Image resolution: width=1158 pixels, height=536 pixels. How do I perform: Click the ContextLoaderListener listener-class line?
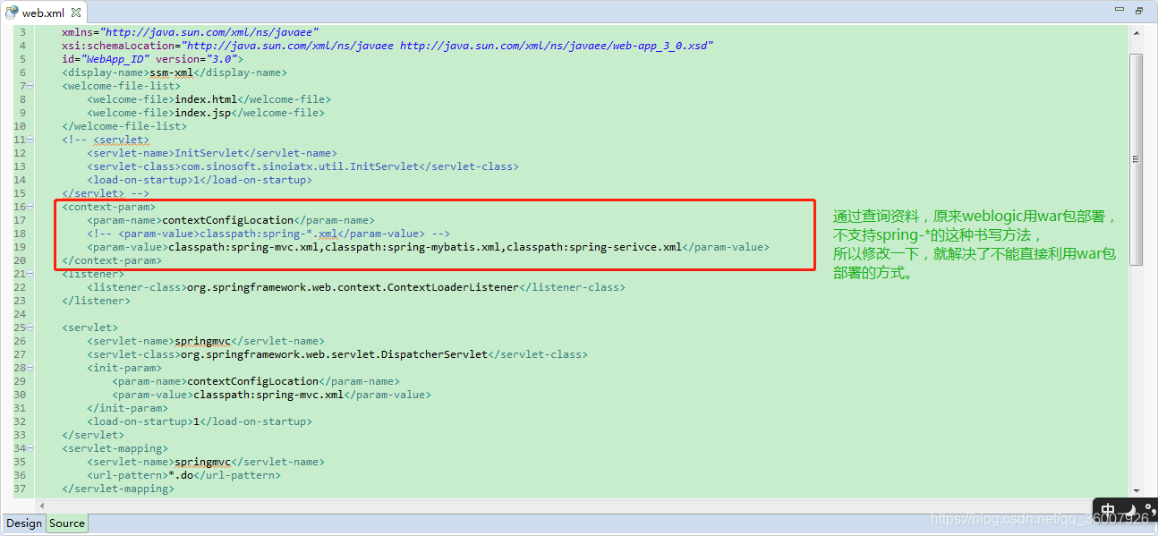pos(356,287)
